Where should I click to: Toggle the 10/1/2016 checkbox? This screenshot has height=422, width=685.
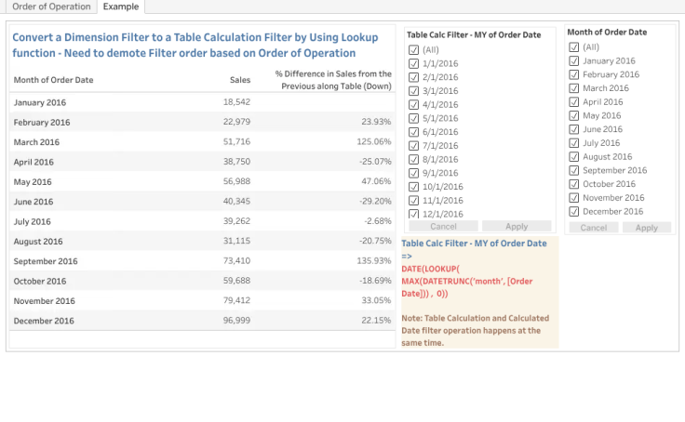click(x=413, y=187)
